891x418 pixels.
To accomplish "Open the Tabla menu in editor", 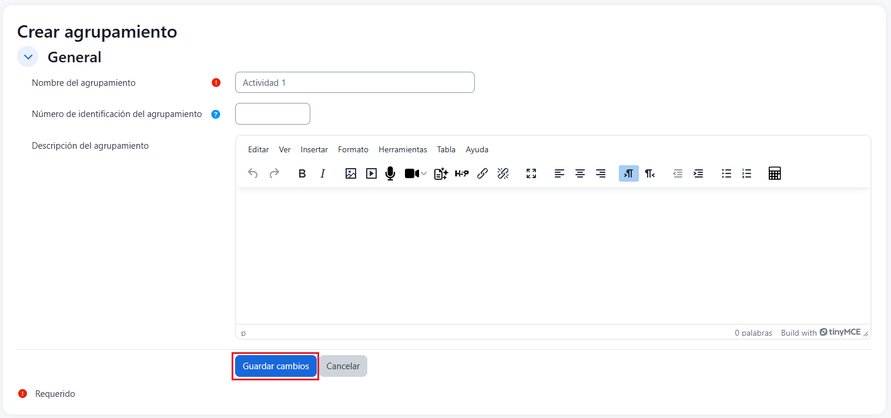I will 446,149.
